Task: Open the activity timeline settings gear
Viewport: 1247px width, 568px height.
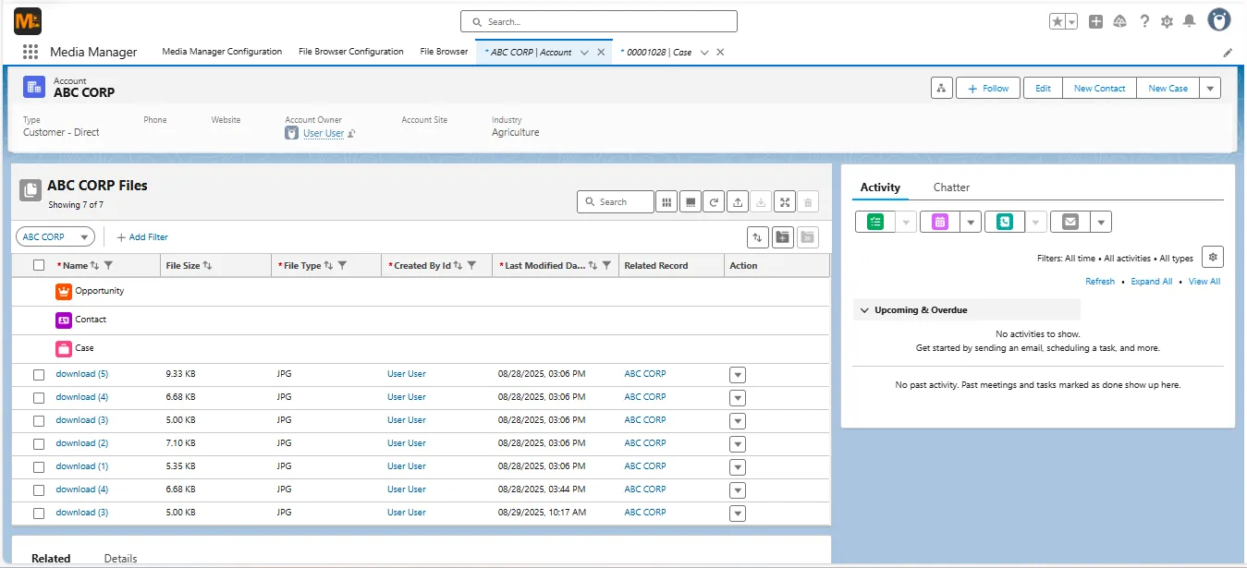Action: (x=1214, y=258)
